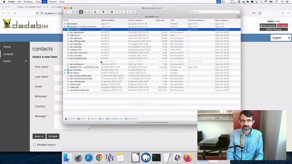
Task: Switch Finder to gallery view
Action: tap(89, 12)
